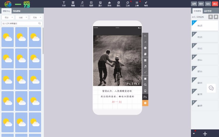Select the 曾经以为，人是慢慢变老的 text line
Image resolution: width=219 pixels, height=137 pixels.
tap(117, 91)
